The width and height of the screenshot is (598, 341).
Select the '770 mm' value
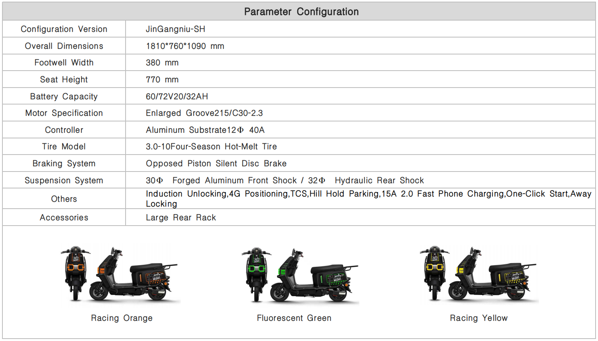162,79
